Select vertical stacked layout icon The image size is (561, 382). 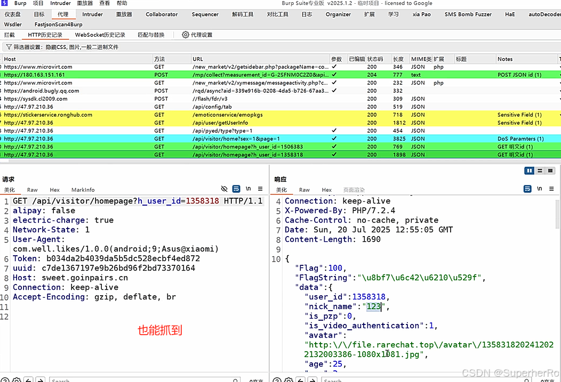click(540, 171)
